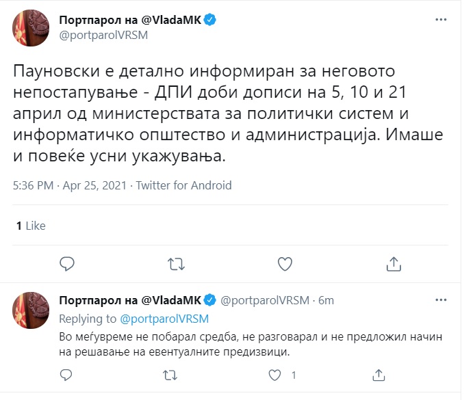The width and height of the screenshot is (464, 400).
Task: Open more options menu on reply tweet
Action: coord(441,299)
